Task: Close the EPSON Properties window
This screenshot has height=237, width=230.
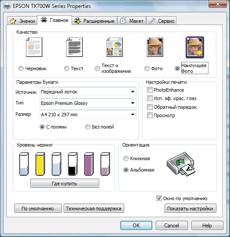Action: [x=218, y=4]
